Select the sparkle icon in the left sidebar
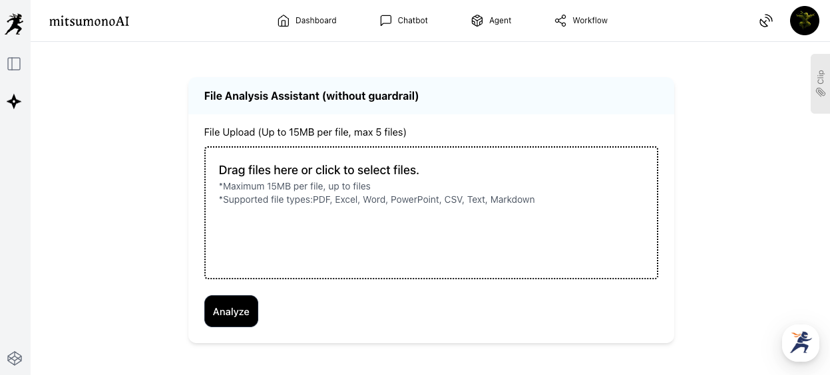830x375 pixels. pos(14,102)
